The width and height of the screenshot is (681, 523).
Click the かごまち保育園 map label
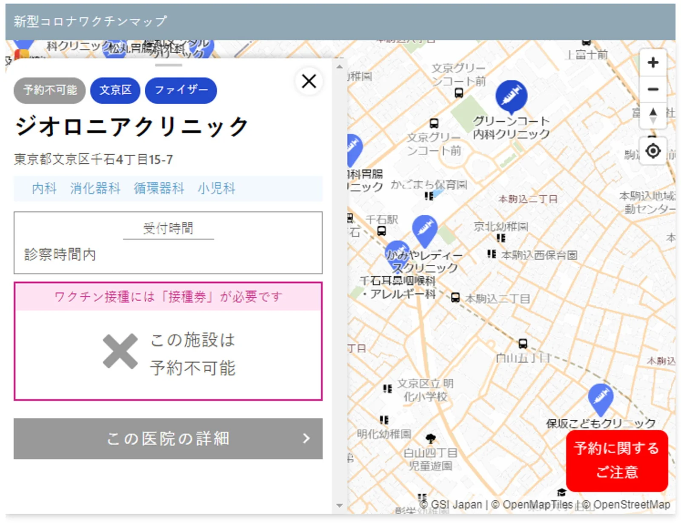pyautogui.click(x=429, y=185)
